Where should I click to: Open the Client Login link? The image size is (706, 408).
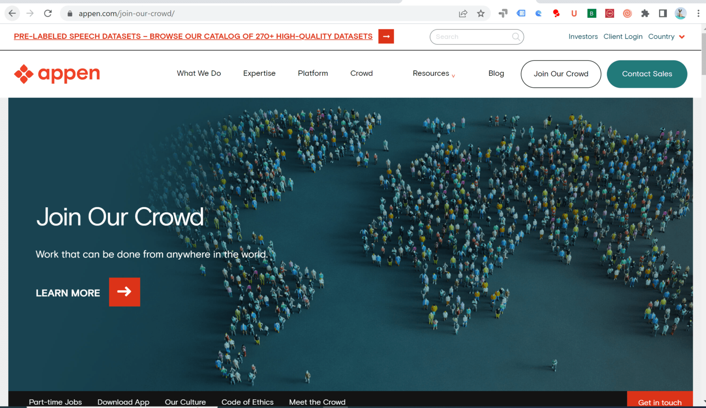click(623, 37)
